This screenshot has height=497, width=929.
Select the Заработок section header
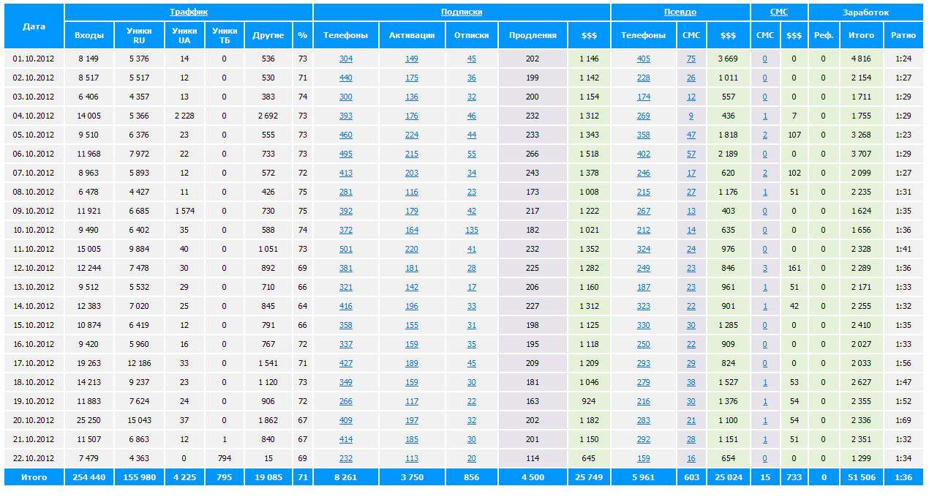(x=866, y=12)
